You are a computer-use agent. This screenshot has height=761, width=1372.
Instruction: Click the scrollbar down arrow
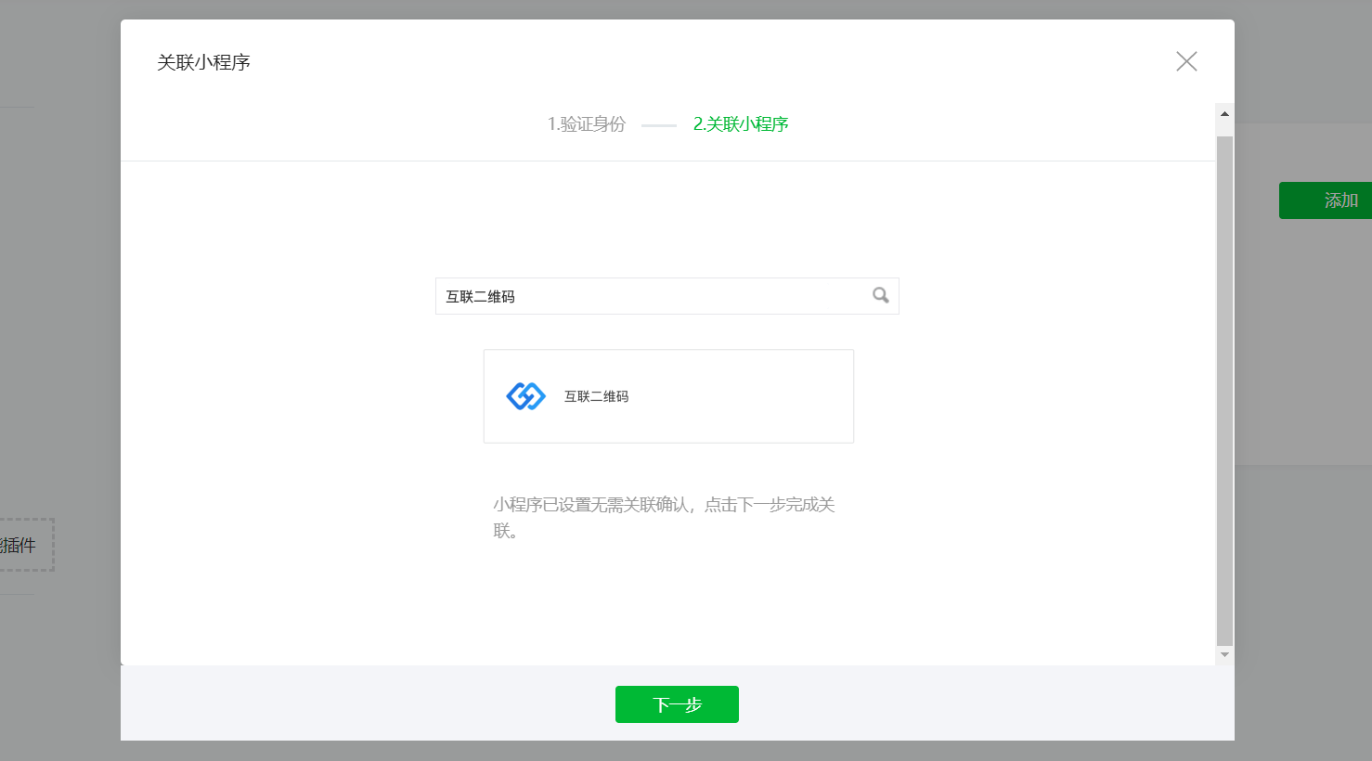1224,655
